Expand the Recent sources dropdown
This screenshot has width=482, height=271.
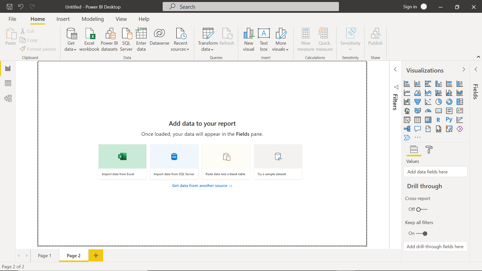click(x=187, y=49)
